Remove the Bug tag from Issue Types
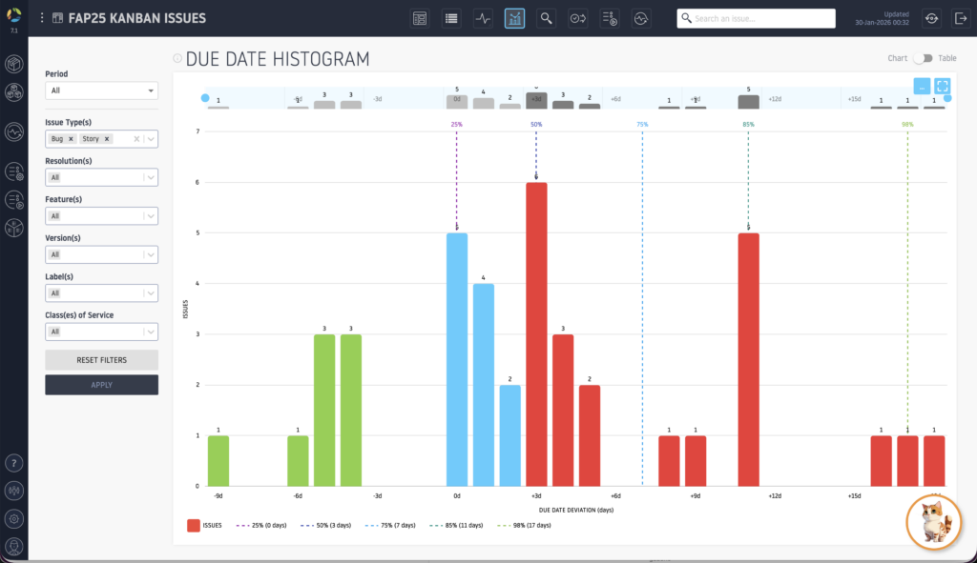The height and width of the screenshot is (563, 977). pyautogui.click(x=72, y=139)
